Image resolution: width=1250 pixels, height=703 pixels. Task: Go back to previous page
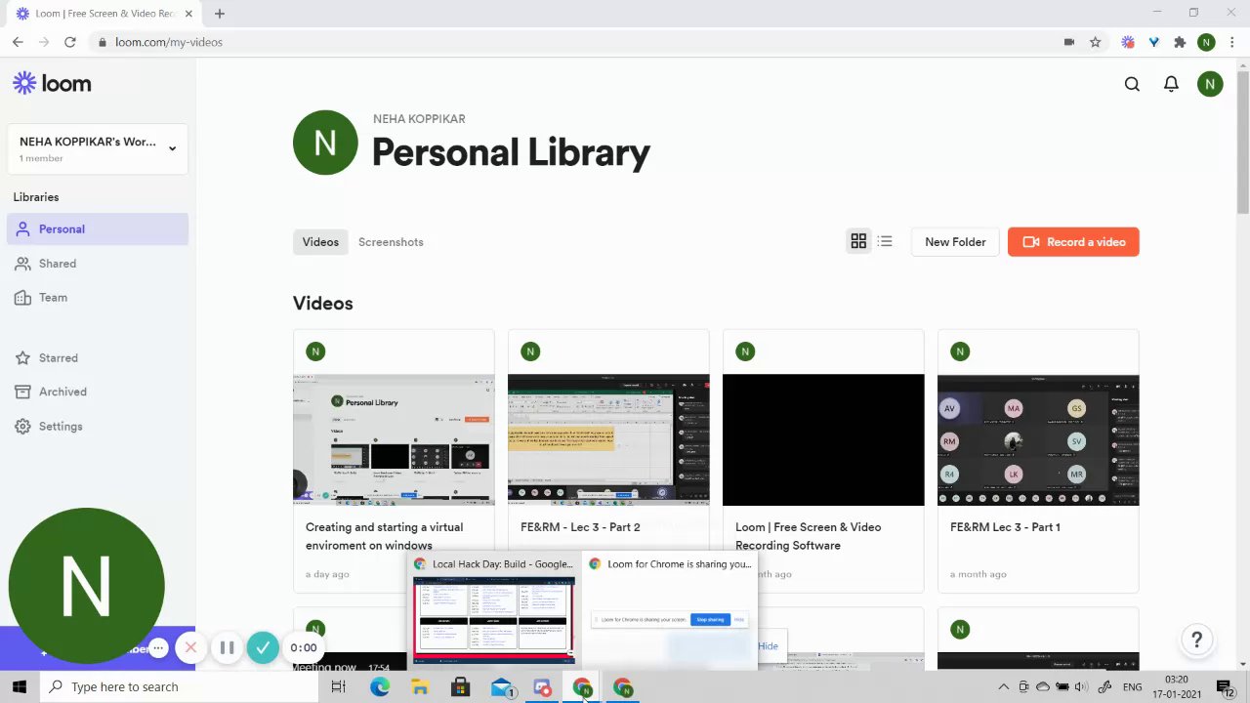(18, 42)
